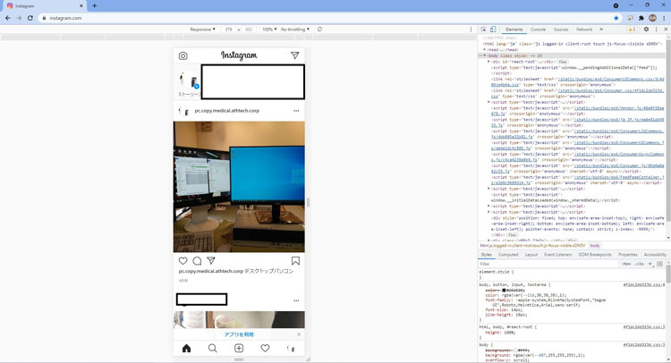Open Chrome profile avatar
The height and width of the screenshot is (363, 671).
652,18
